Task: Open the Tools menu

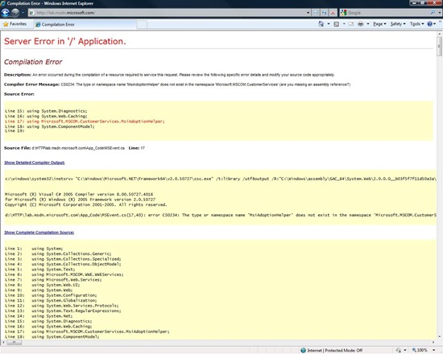Action: [416, 24]
